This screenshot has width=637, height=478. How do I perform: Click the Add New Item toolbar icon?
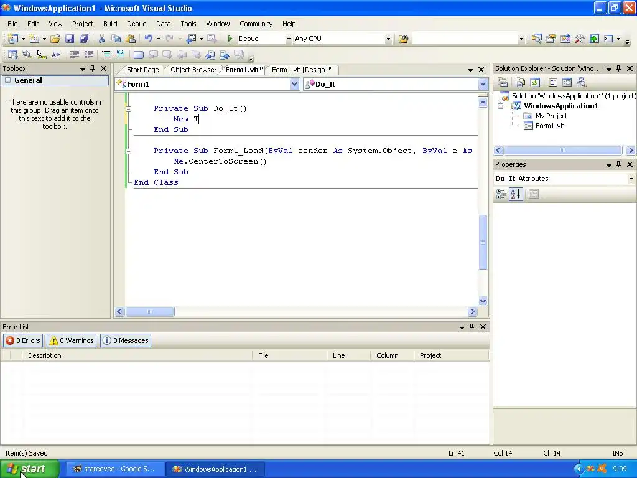click(34, 39)
